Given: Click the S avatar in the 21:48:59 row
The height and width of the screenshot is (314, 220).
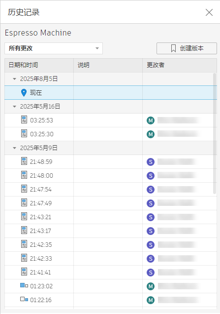Looking at the screenshot, I should (x=151, y=162).
